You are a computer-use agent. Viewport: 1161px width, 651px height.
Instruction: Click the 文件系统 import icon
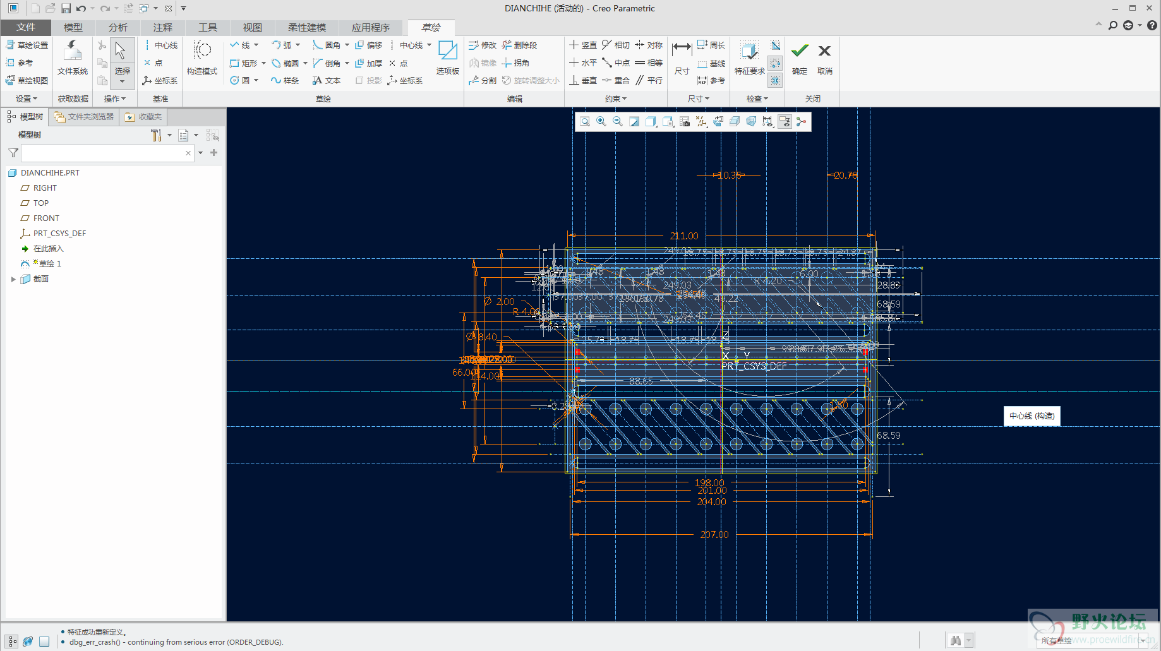[x=73, y=59]
